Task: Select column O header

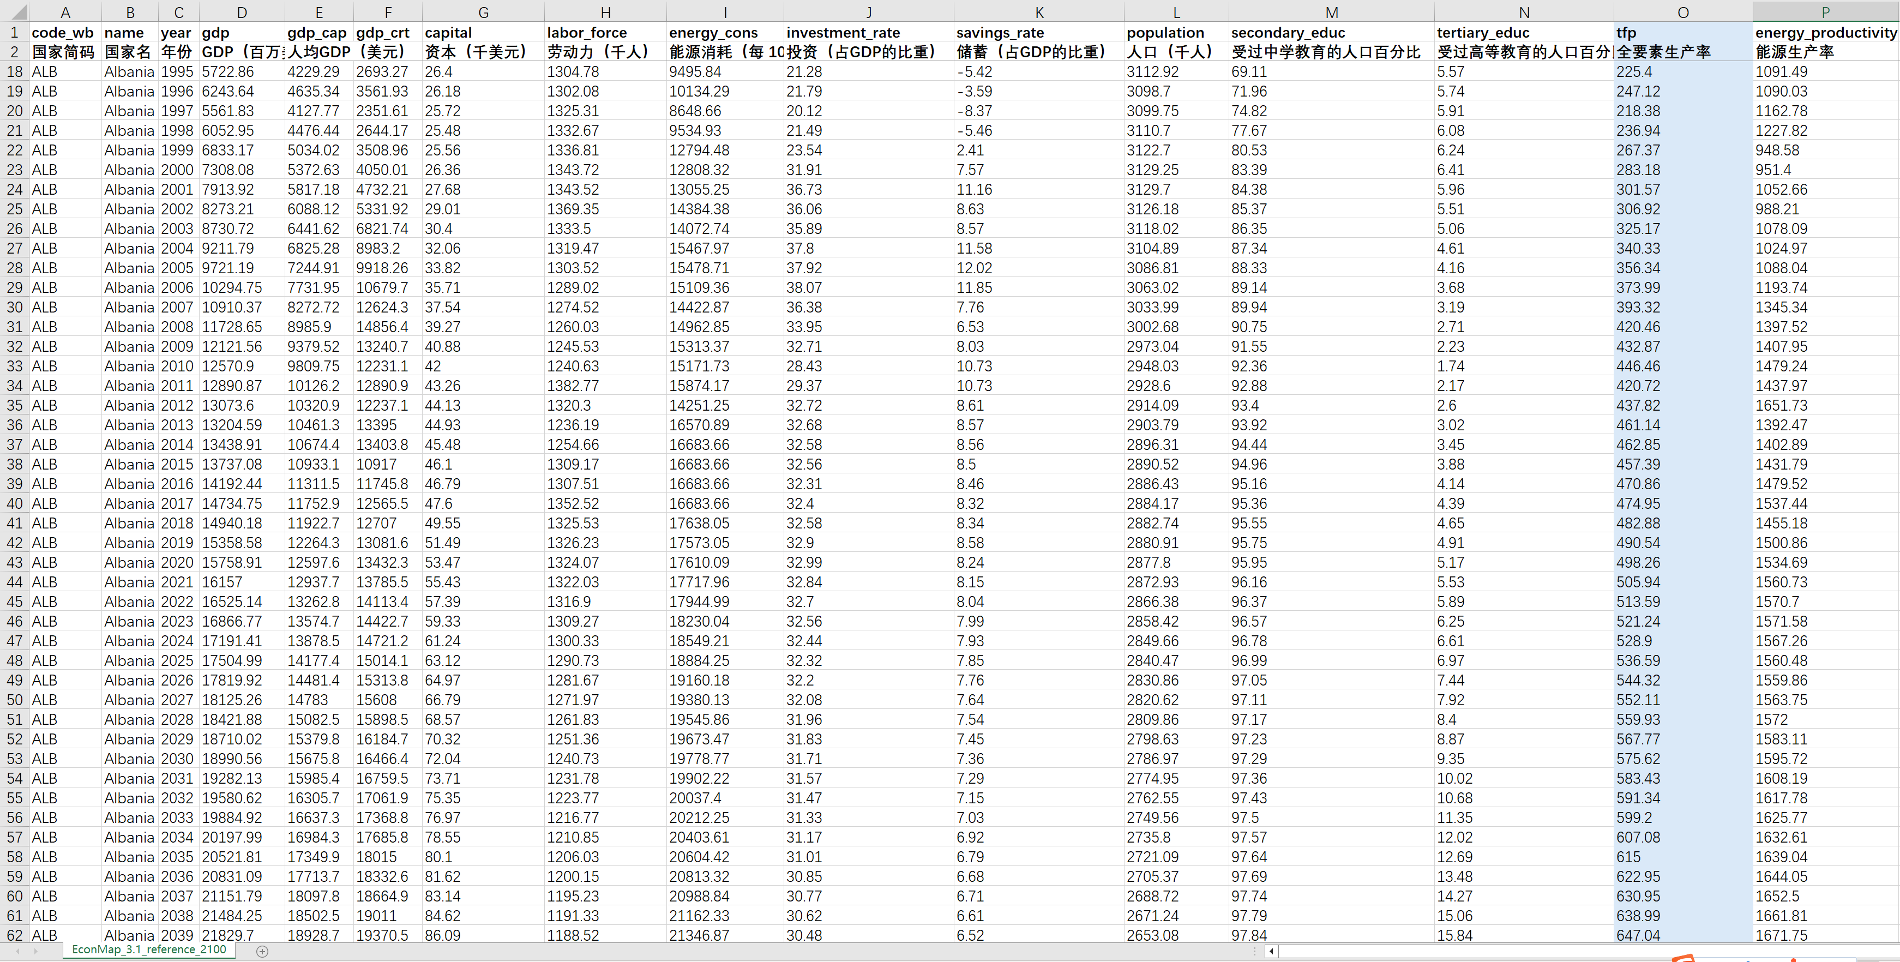Action: 1682,13
